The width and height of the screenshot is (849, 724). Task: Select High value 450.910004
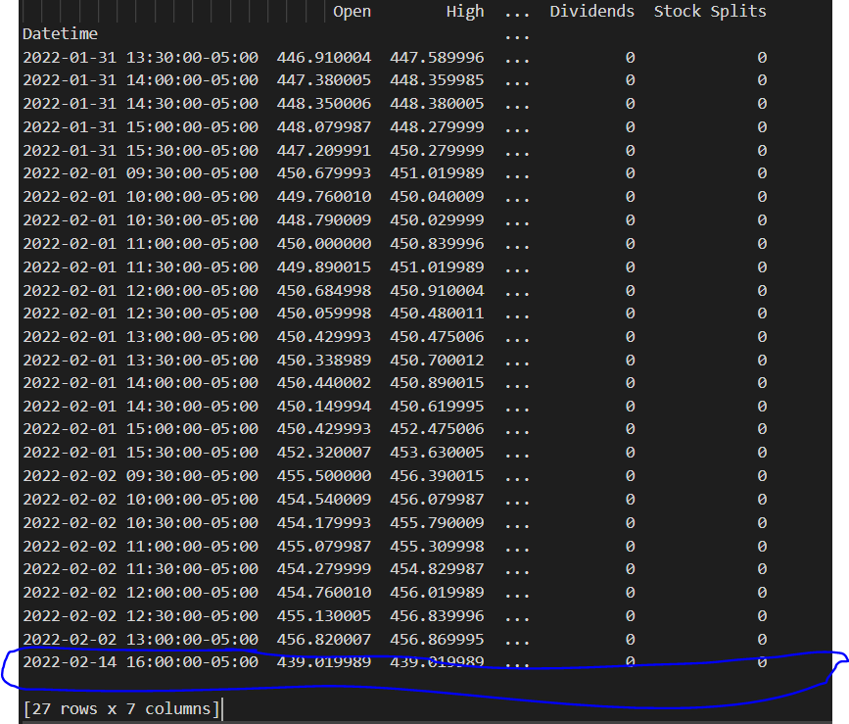[437, 291]
